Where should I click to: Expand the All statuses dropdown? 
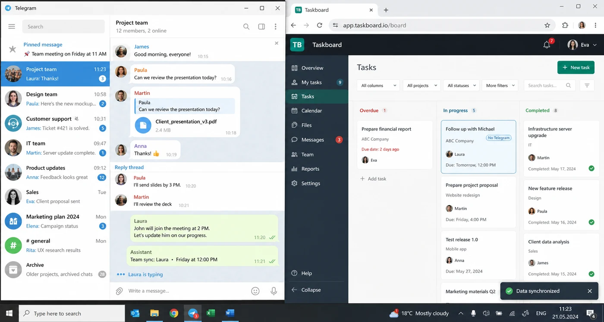461,85
